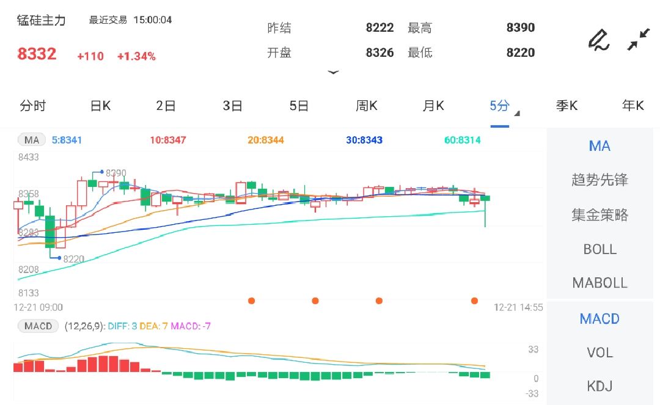660x405 pixels.
Task: Select the 集金策略 indicator in the sidebar
Action: point(599,214)
